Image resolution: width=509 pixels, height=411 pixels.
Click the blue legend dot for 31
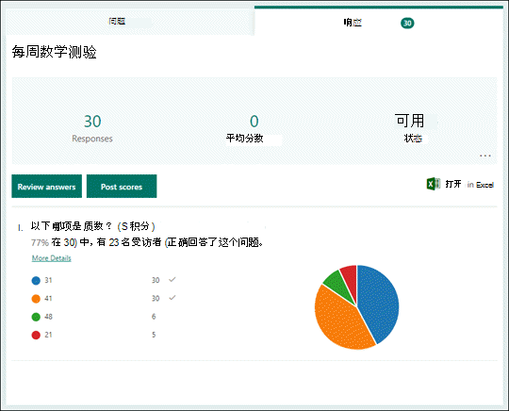click(x=36, y=281)
